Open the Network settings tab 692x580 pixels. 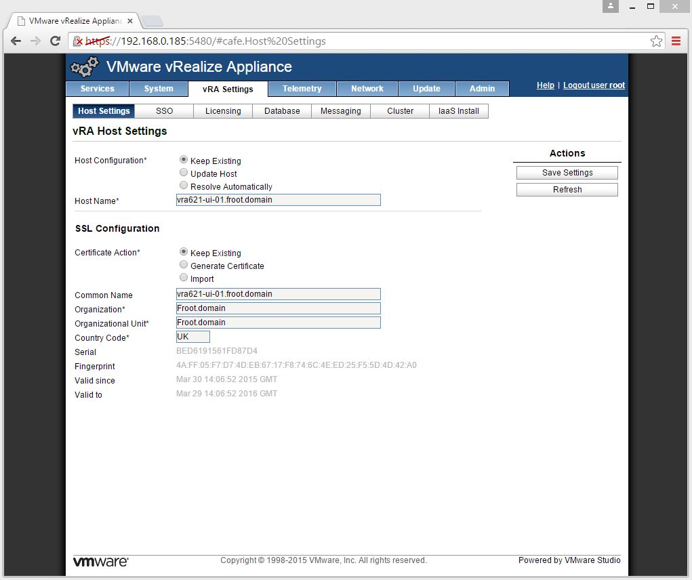coord(367,89)
